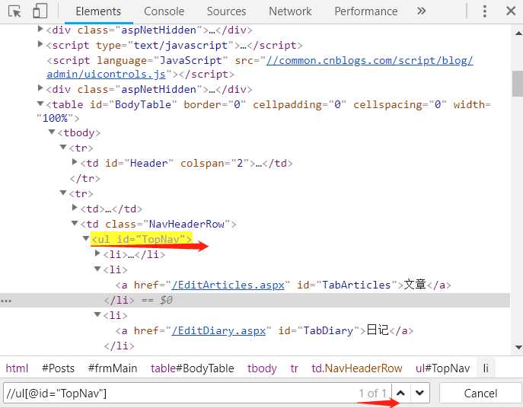Screen dimensions: 523x408
Task: Select the selected closing </li> == $0 row
Action: pos(255,300)
